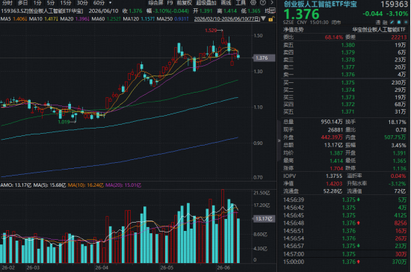Image resolution: width=411 pixels, height=272 pixels.
Task: Select the 15分 timeframe tab
Action: coord(66,3)
